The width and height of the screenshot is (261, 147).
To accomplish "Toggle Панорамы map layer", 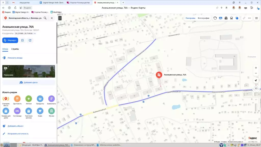I will [190, 18].
